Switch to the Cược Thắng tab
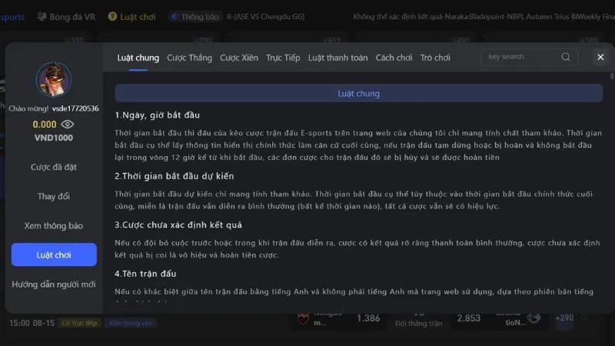 coord(189,58)
